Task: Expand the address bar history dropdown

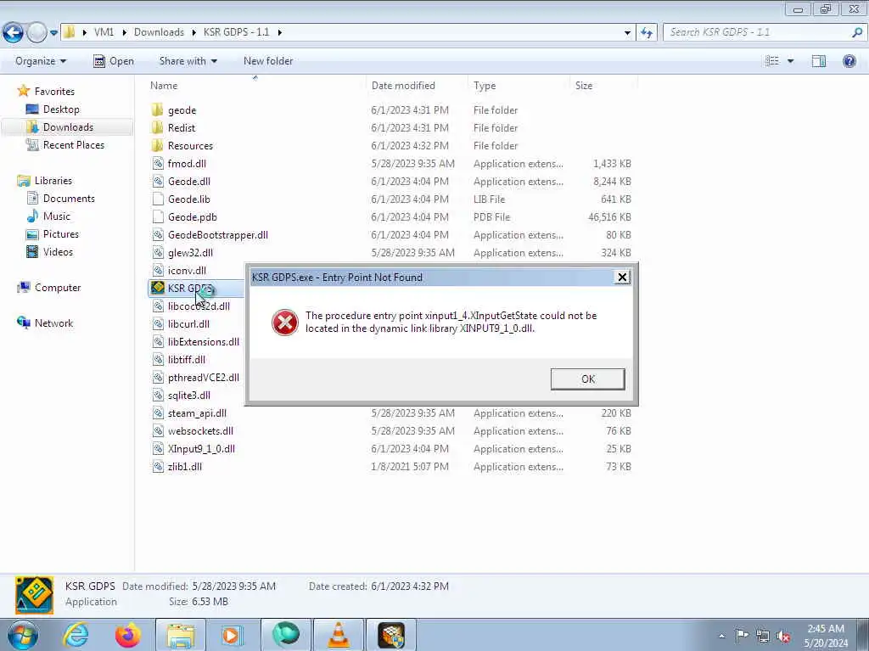Action: click(x=627, y=33)
